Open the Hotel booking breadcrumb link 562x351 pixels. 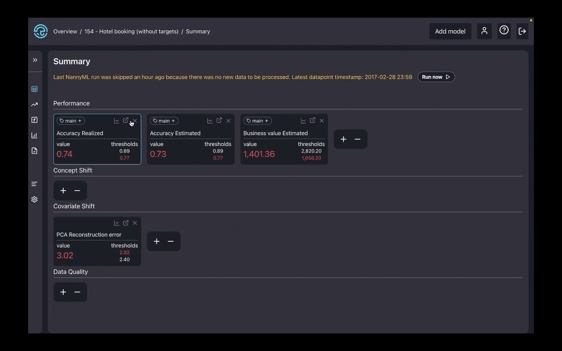point(131,32)
